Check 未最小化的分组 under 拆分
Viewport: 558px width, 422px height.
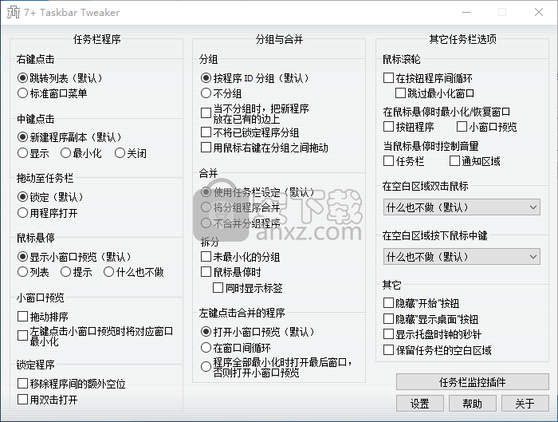click(240, 256)
